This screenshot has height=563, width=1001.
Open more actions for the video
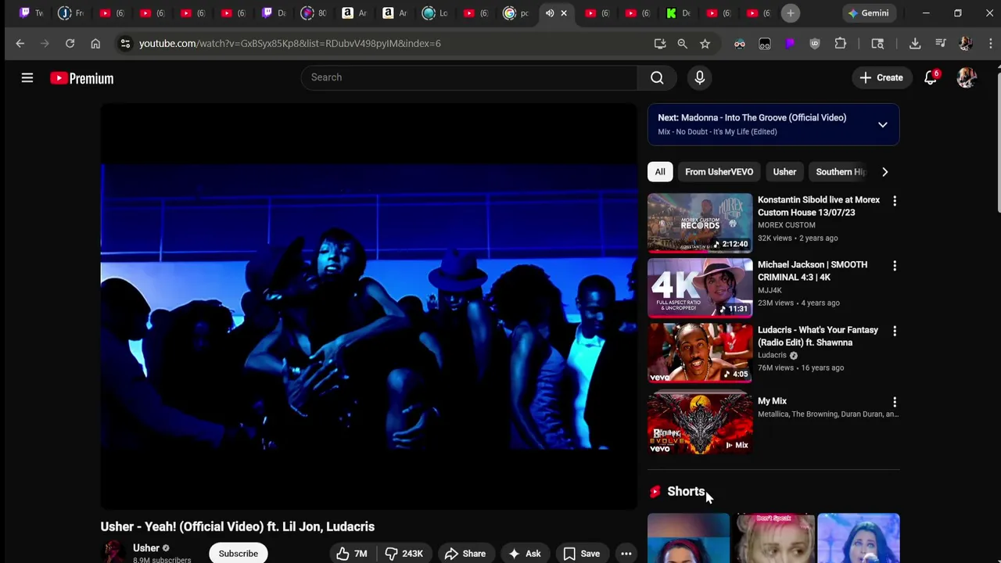tap(626, 554)
